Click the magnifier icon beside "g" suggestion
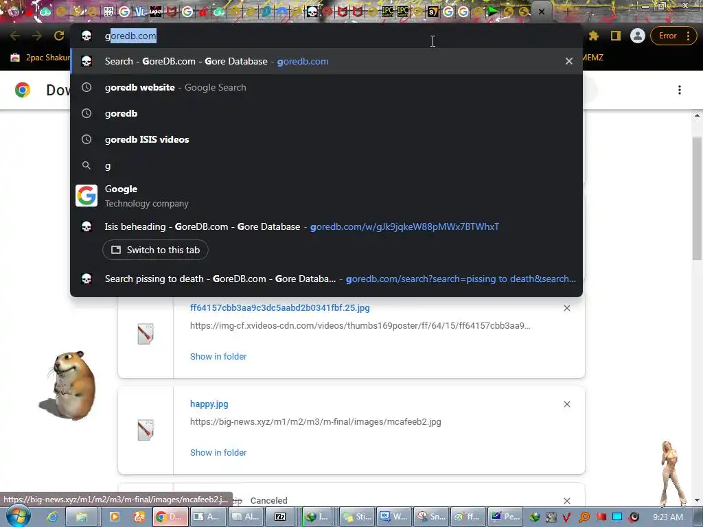This screenshot has height=527, width=703. (87, 166)
